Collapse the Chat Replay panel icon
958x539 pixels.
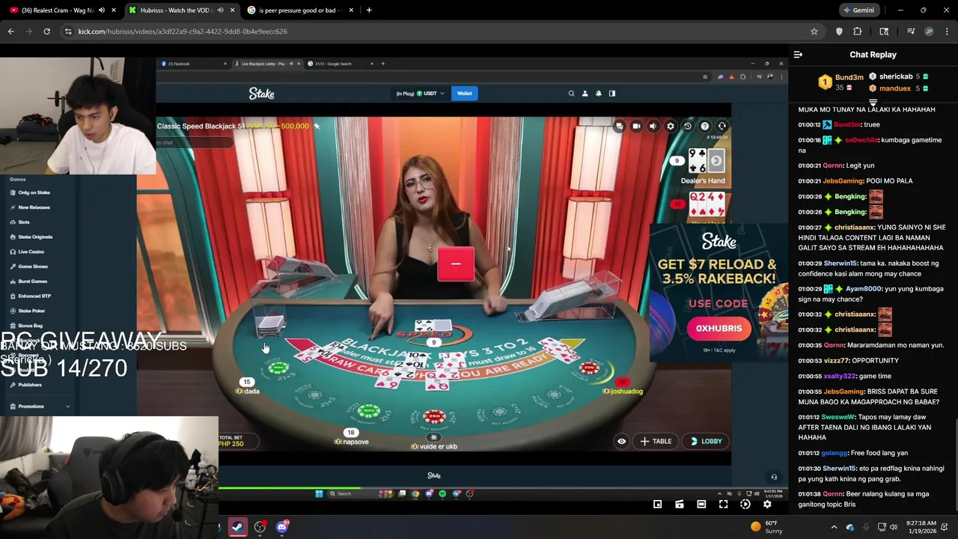click(x=798, y=55)
